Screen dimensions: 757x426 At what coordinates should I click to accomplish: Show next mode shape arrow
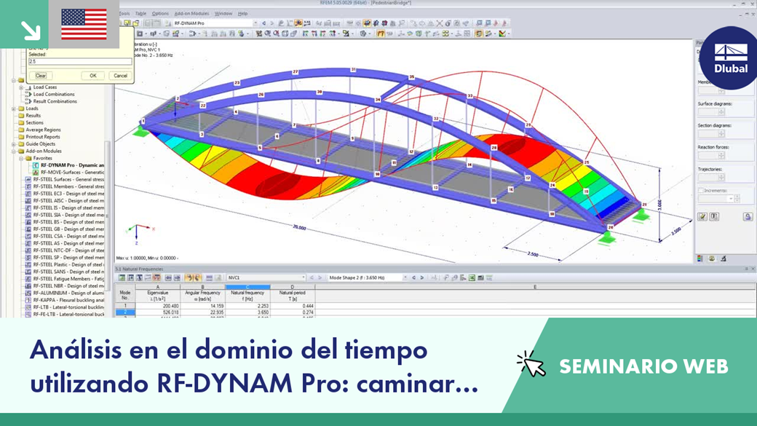click(422, 277)
